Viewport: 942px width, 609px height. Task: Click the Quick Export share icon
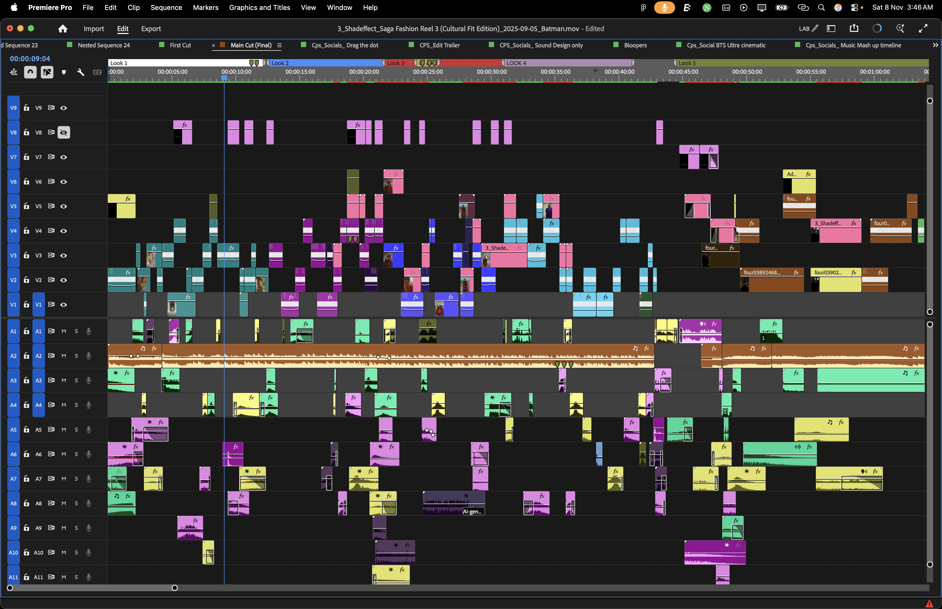854,29
